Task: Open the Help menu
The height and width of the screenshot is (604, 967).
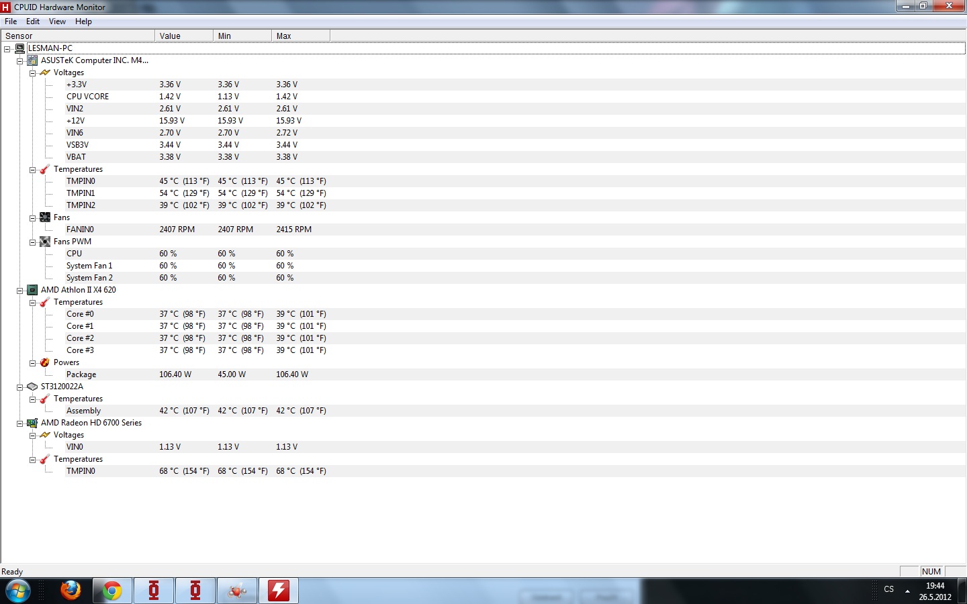Action: pos(83,21)
